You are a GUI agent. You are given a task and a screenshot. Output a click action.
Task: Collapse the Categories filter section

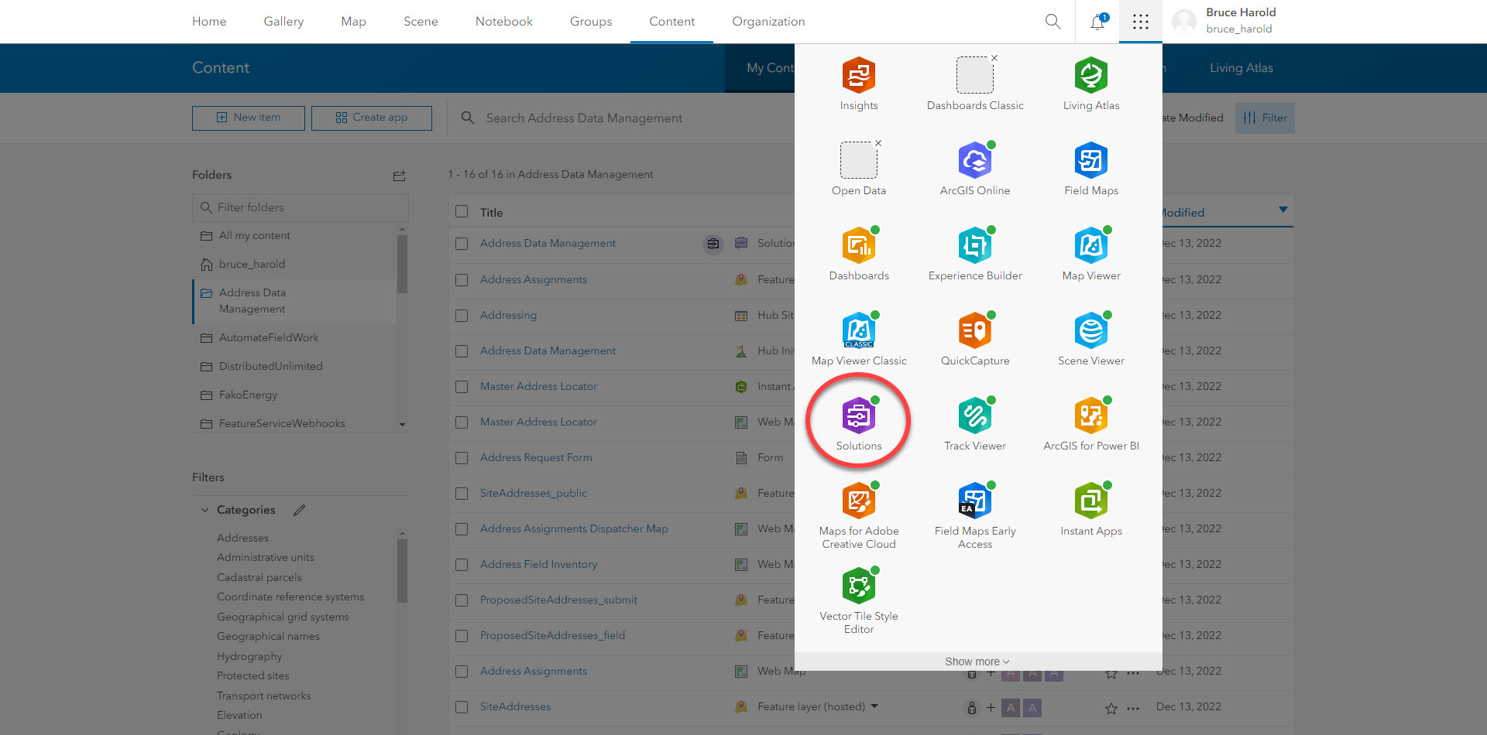click(204, 510)
